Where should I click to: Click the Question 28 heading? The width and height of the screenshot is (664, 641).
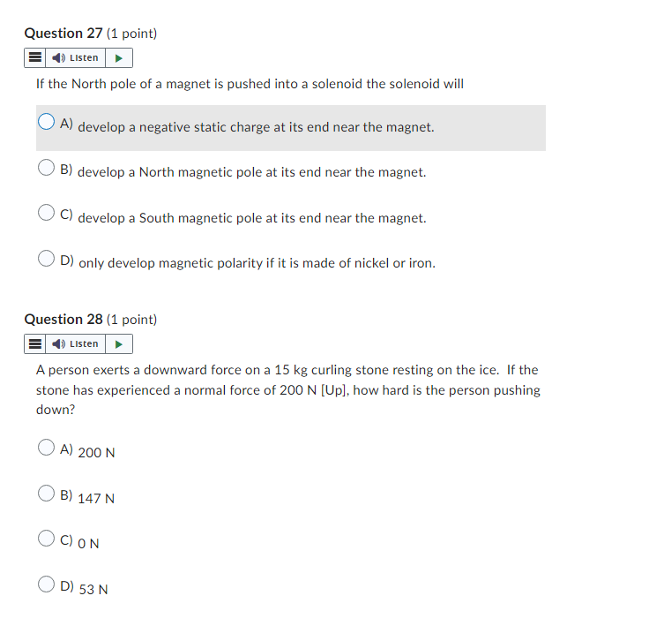pos(63,320)
